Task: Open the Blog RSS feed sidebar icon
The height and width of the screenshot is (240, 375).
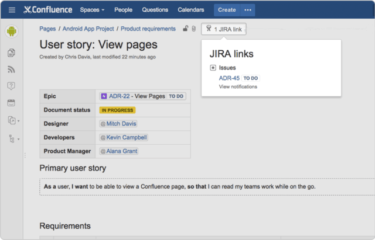Action: point(11,69)
